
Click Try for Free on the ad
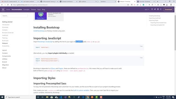click(x=41, y=18)
